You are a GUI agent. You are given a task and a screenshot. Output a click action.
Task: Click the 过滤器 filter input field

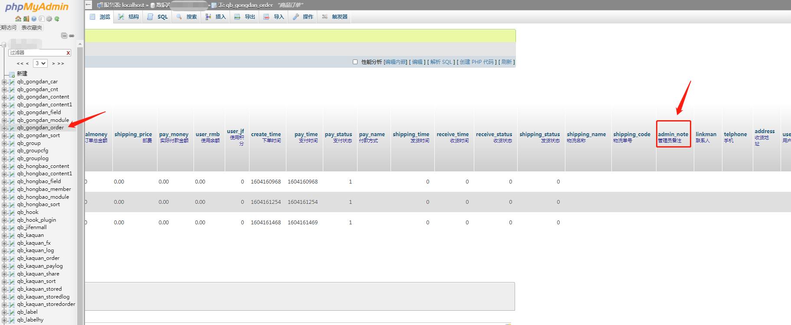[x=36, y=53]
